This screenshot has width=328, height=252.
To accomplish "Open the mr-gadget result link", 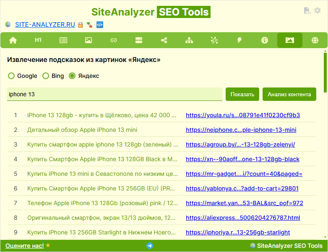I will click(244, 174).
